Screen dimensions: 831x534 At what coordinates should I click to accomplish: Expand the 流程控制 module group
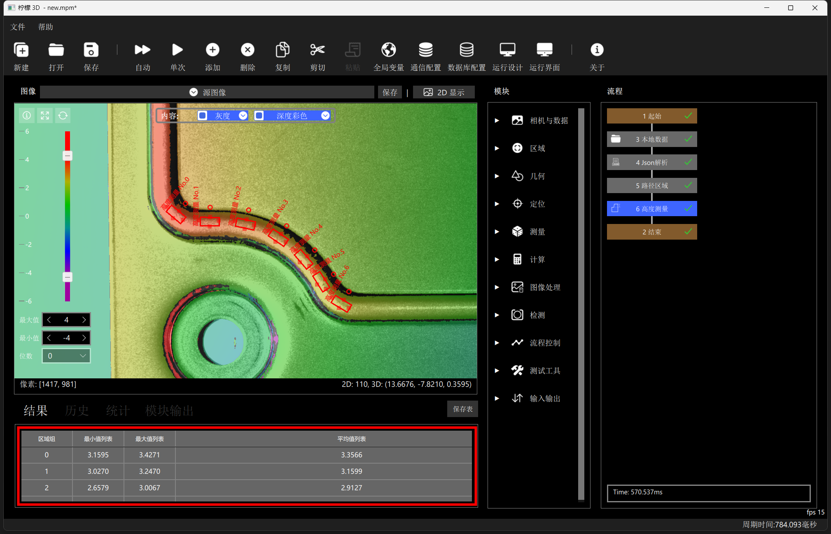497,343
